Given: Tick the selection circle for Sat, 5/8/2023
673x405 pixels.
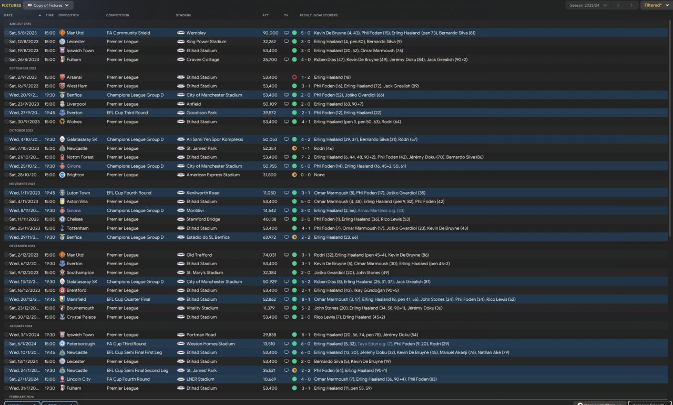Looking at the screenshot, I should (x=6, y=33).
